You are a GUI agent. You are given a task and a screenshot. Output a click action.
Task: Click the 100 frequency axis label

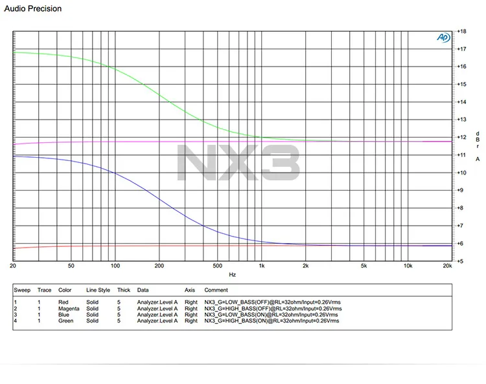pyautogui.click(x=115, y=266)
